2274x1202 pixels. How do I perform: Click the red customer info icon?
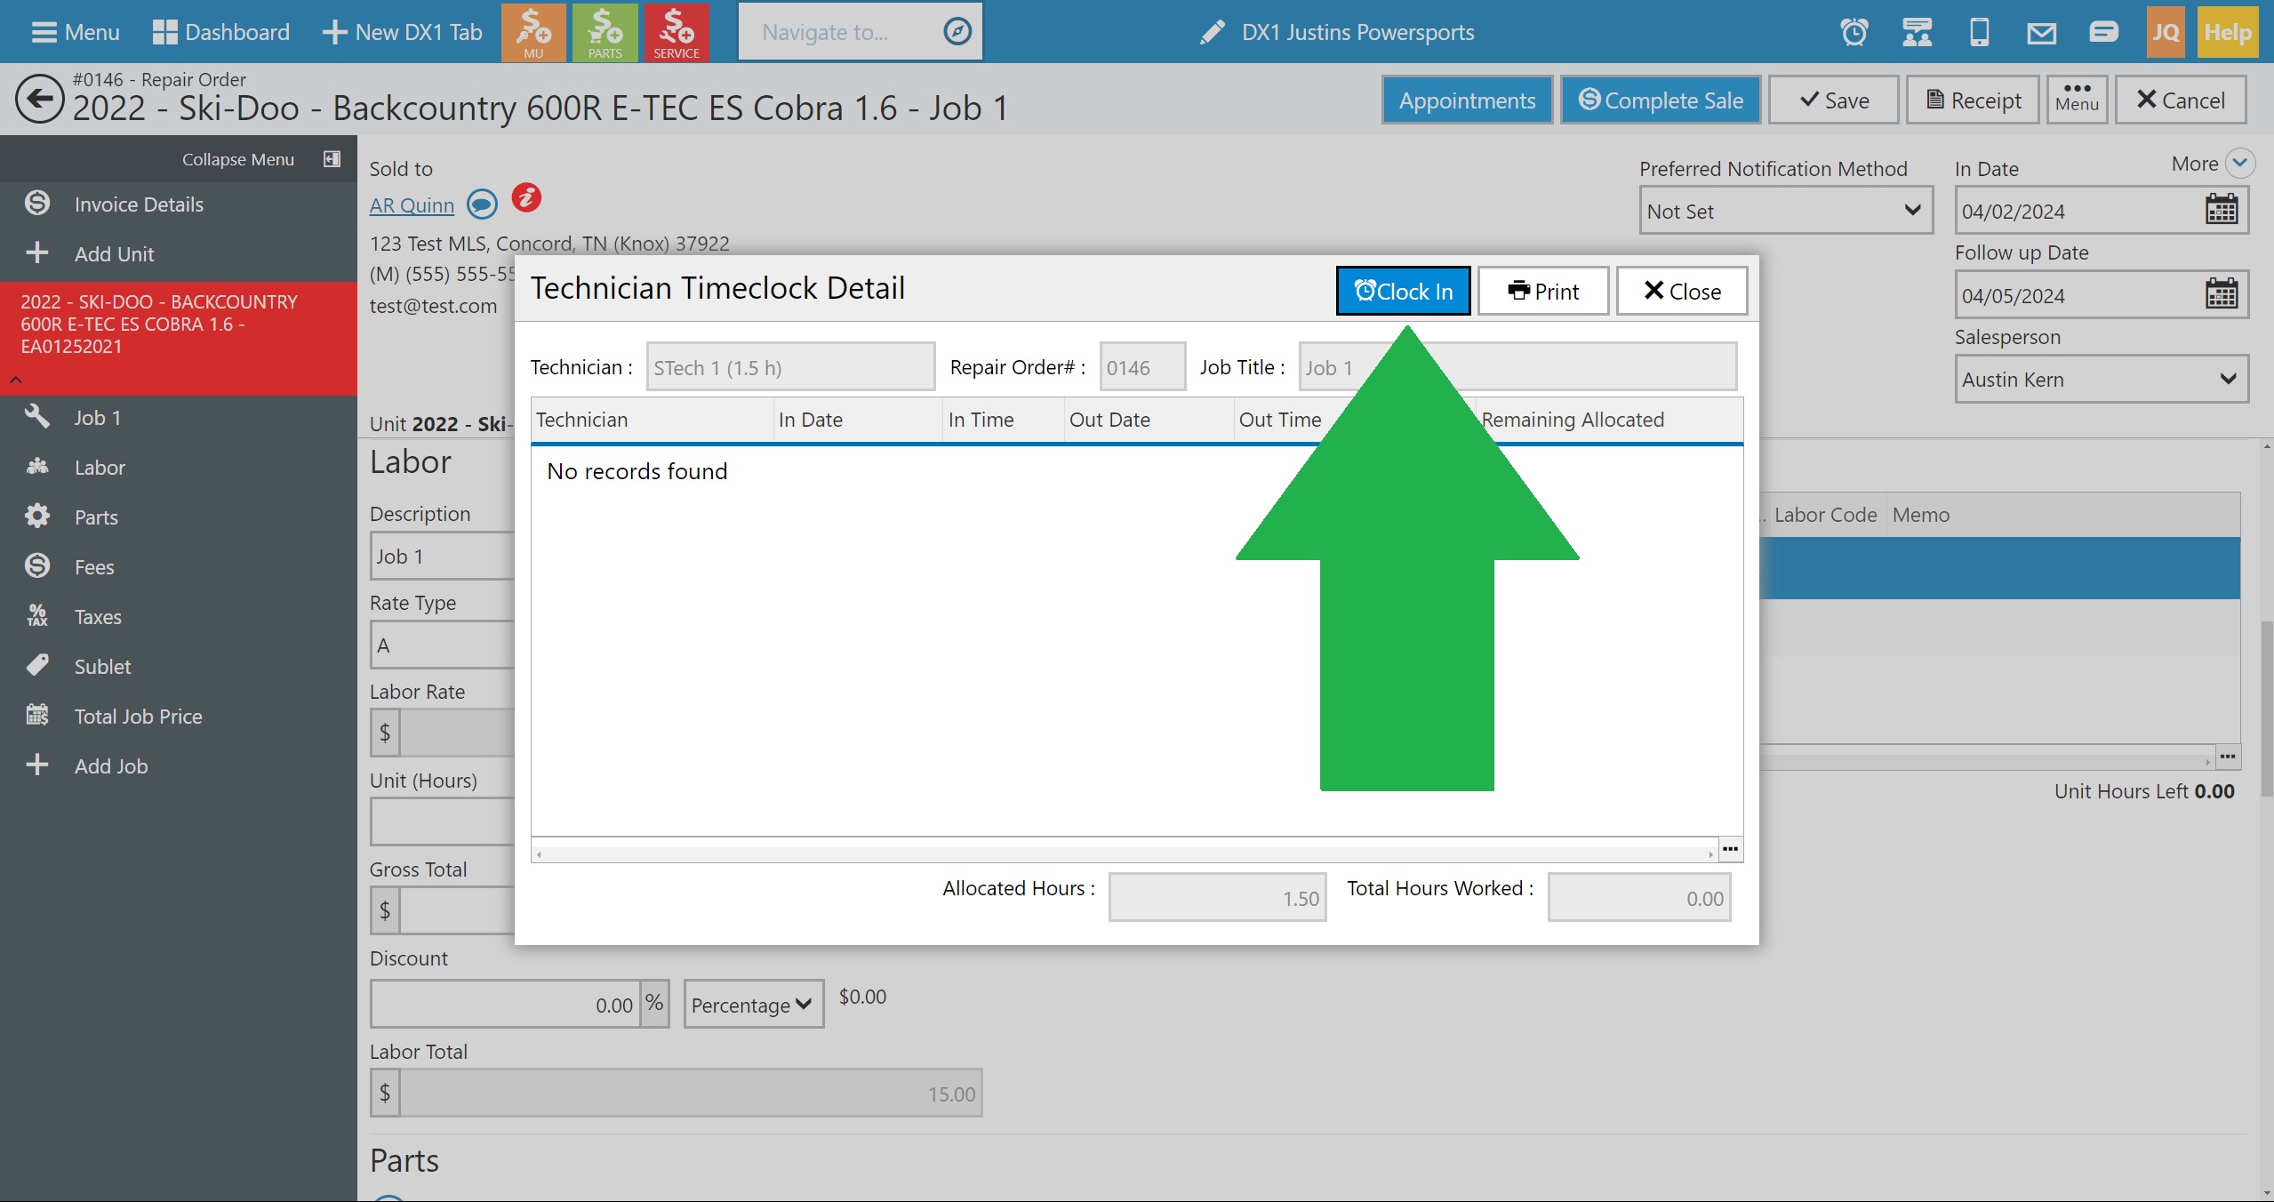[x=526, y=198]
